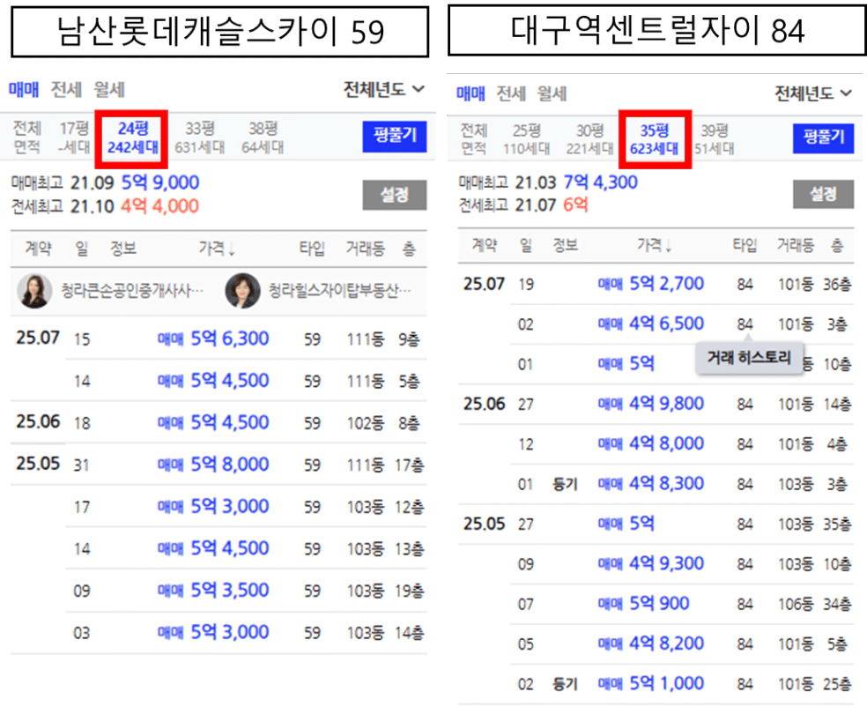Open the 5억 3,000 sale on 103동 12층
The width and height of the screenshot is (867, 707).
246,506
